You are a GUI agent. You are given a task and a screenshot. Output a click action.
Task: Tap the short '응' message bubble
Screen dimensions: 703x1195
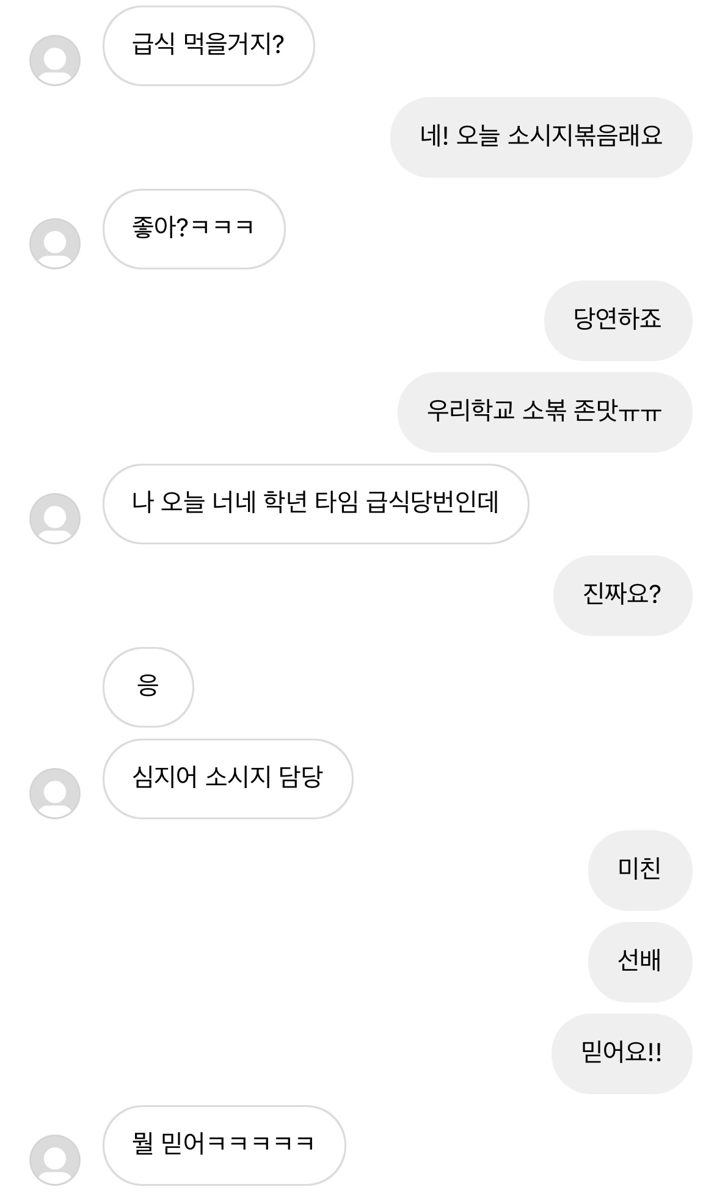[x=148, y=687]
